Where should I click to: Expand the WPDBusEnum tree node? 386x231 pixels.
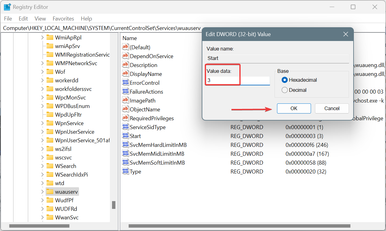pyautogui.click(x=42, y=106)
